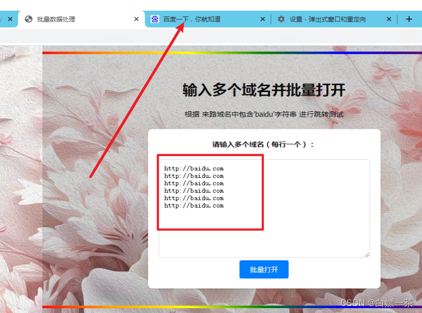Click the label 请输入多个域名（每行一个）
Screen dimensions: 422x313
point(263,144)
